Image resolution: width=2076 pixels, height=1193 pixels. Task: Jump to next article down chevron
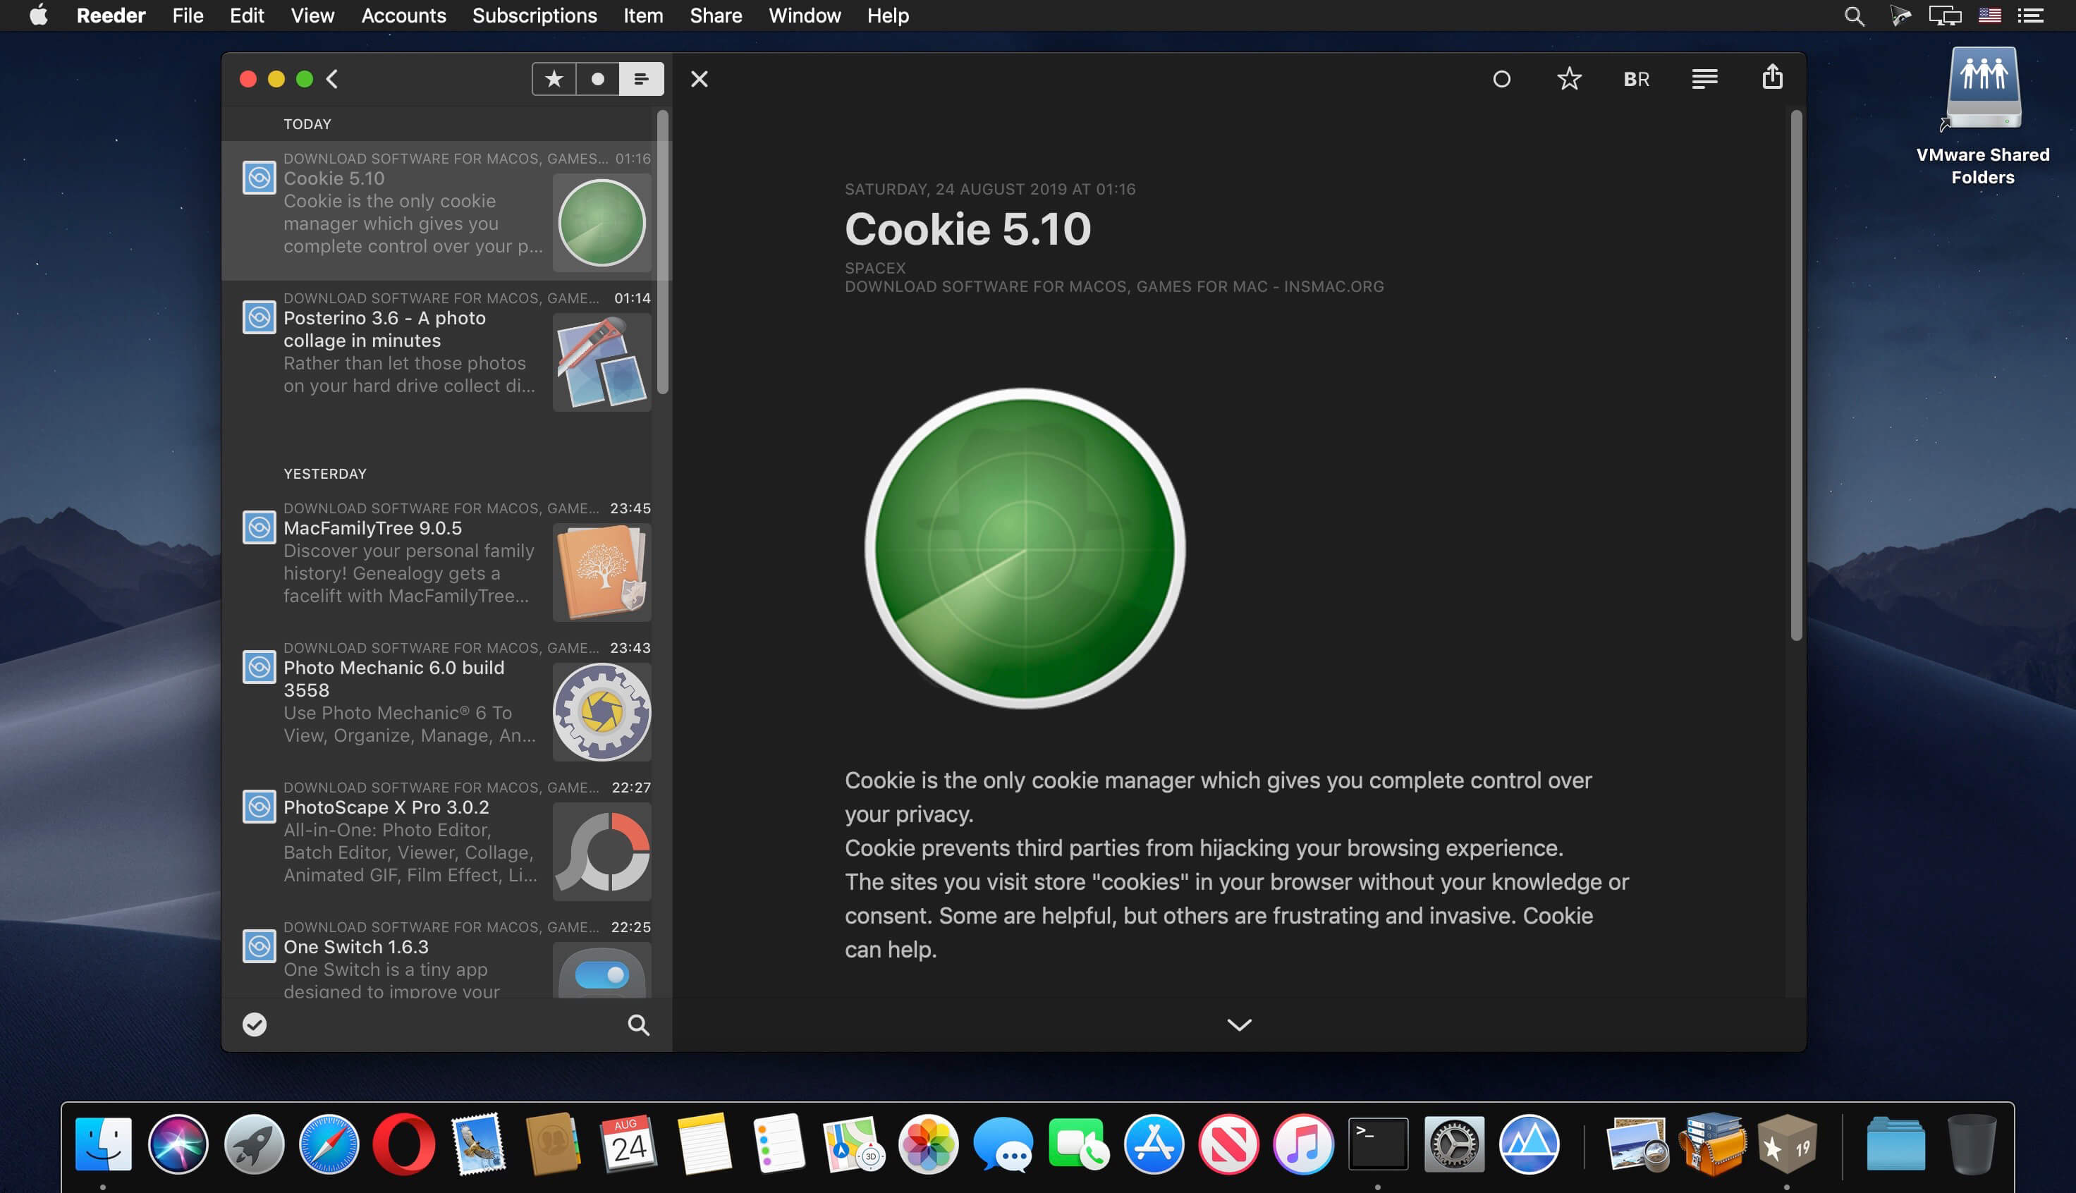[1239, 1024]
